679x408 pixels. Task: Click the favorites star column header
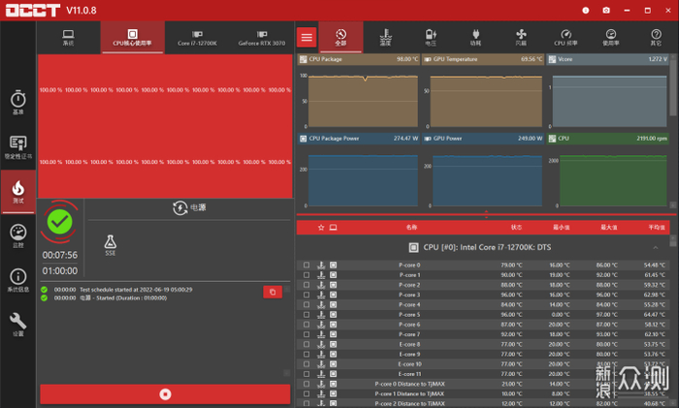321,228
